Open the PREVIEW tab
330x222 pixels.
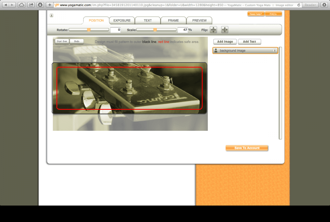click(199, 21)
